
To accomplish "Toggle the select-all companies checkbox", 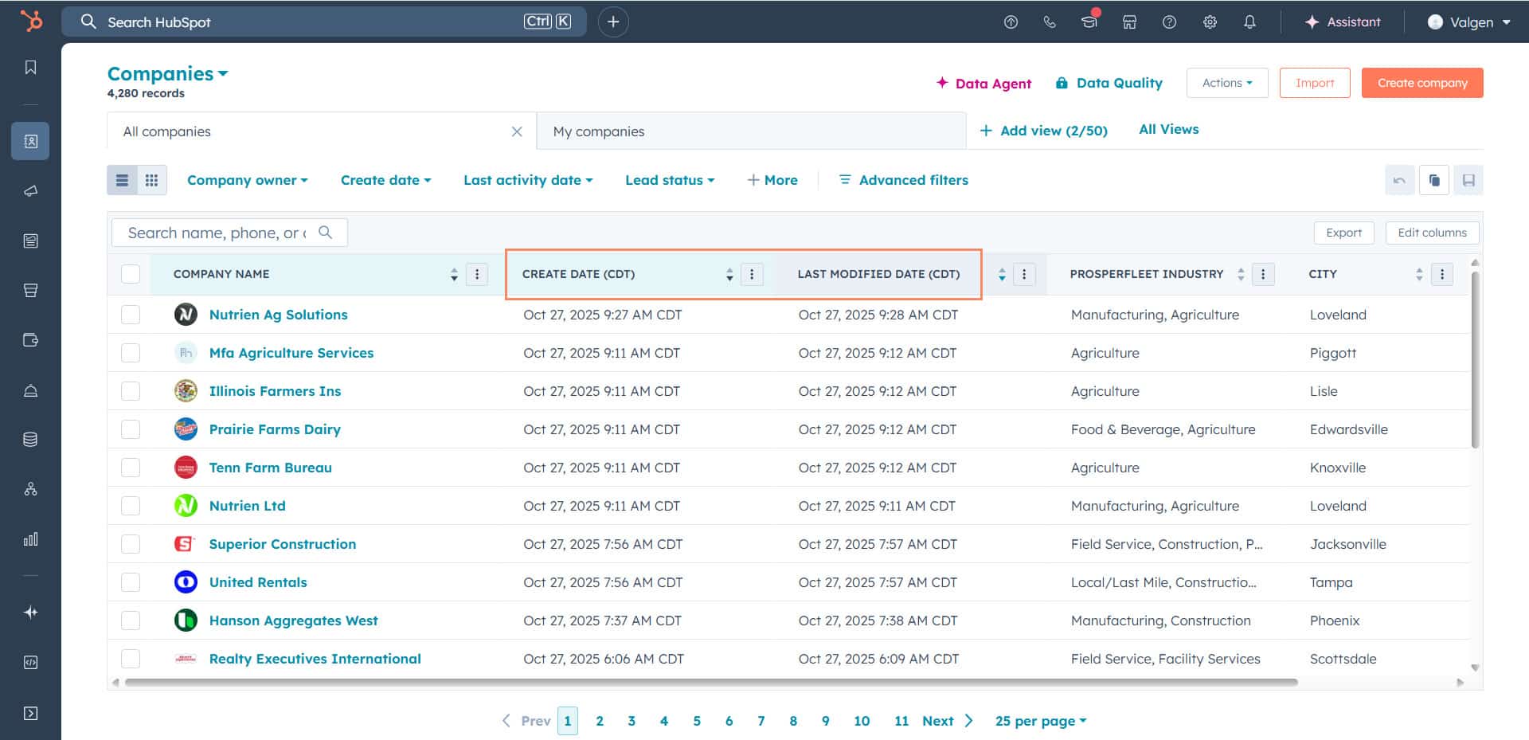I will point(131,274).
